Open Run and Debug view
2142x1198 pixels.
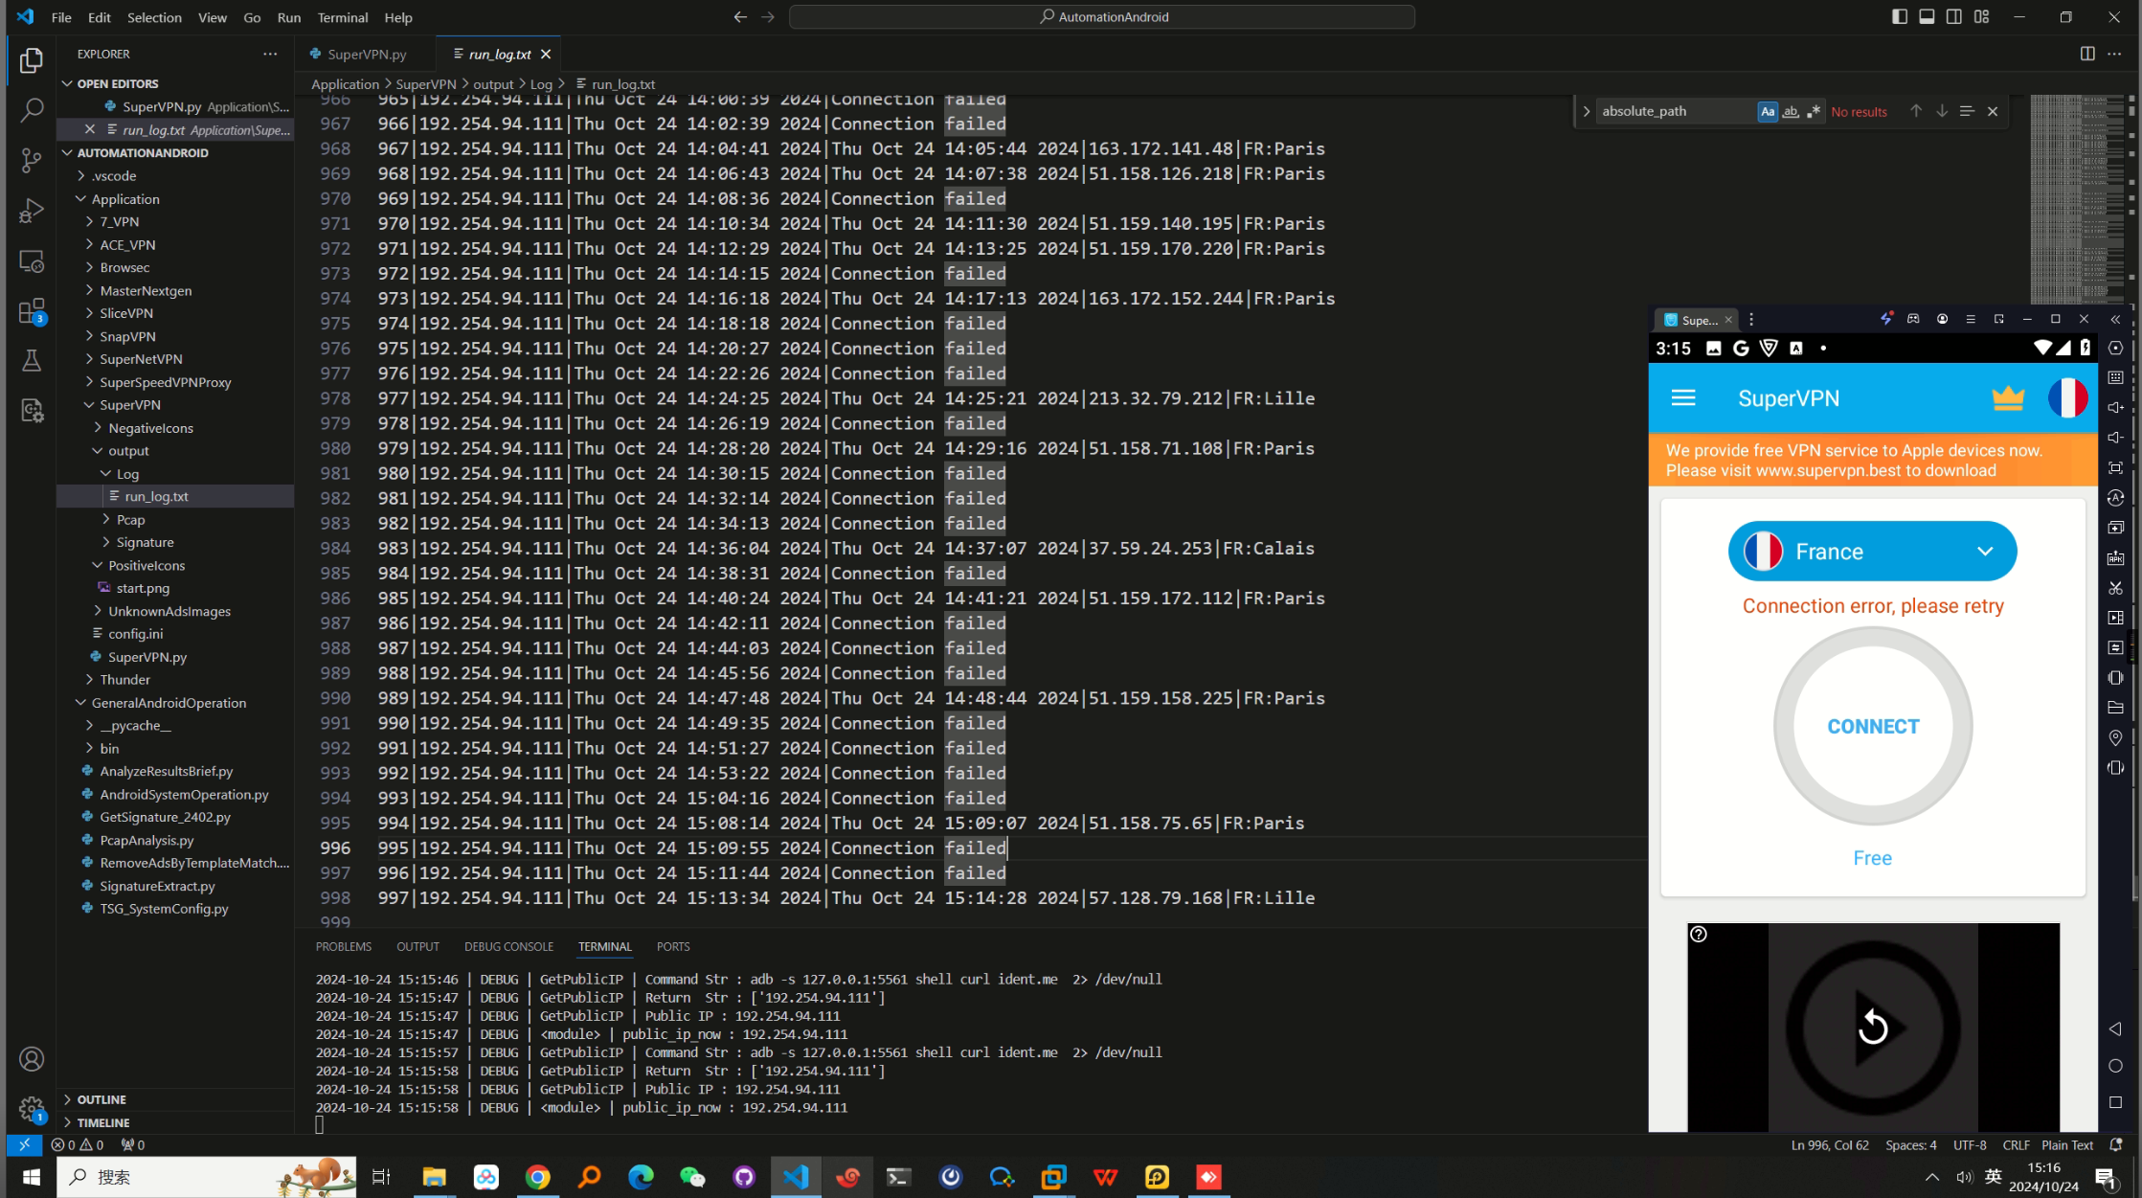pyautogui.click(x=32, y=211)
